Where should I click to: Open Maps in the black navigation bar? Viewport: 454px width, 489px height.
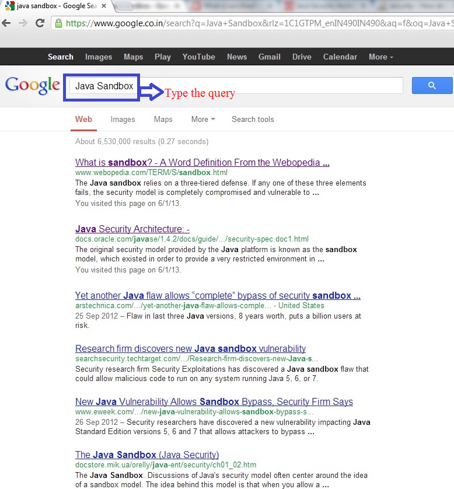[134, 57]
